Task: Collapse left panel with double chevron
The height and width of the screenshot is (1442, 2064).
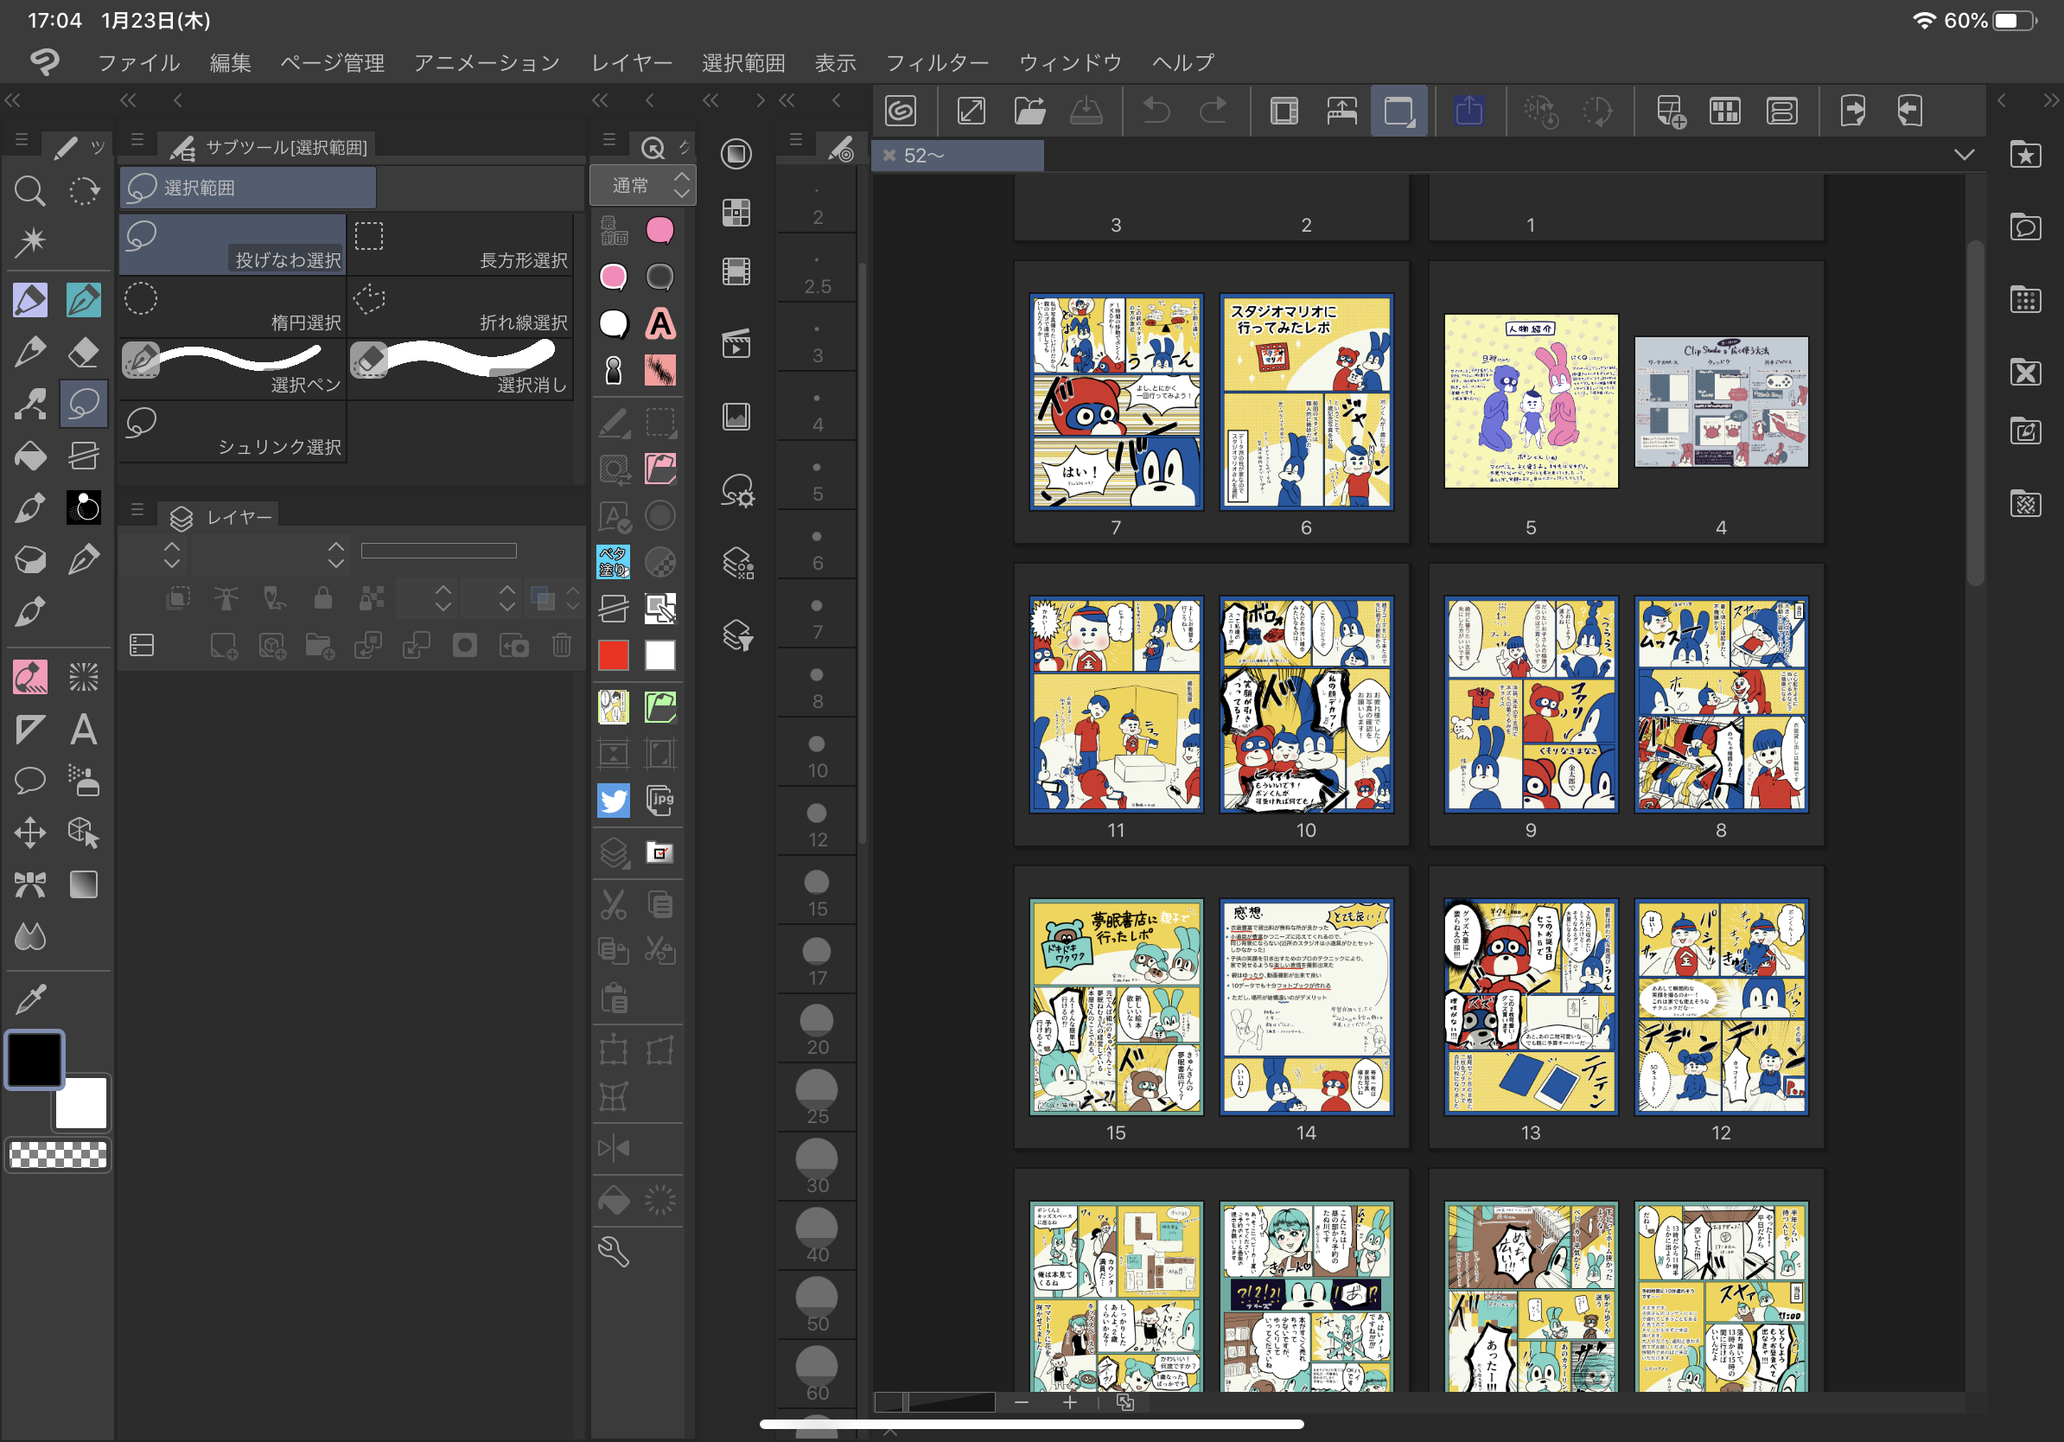Action: coord(13,99)
